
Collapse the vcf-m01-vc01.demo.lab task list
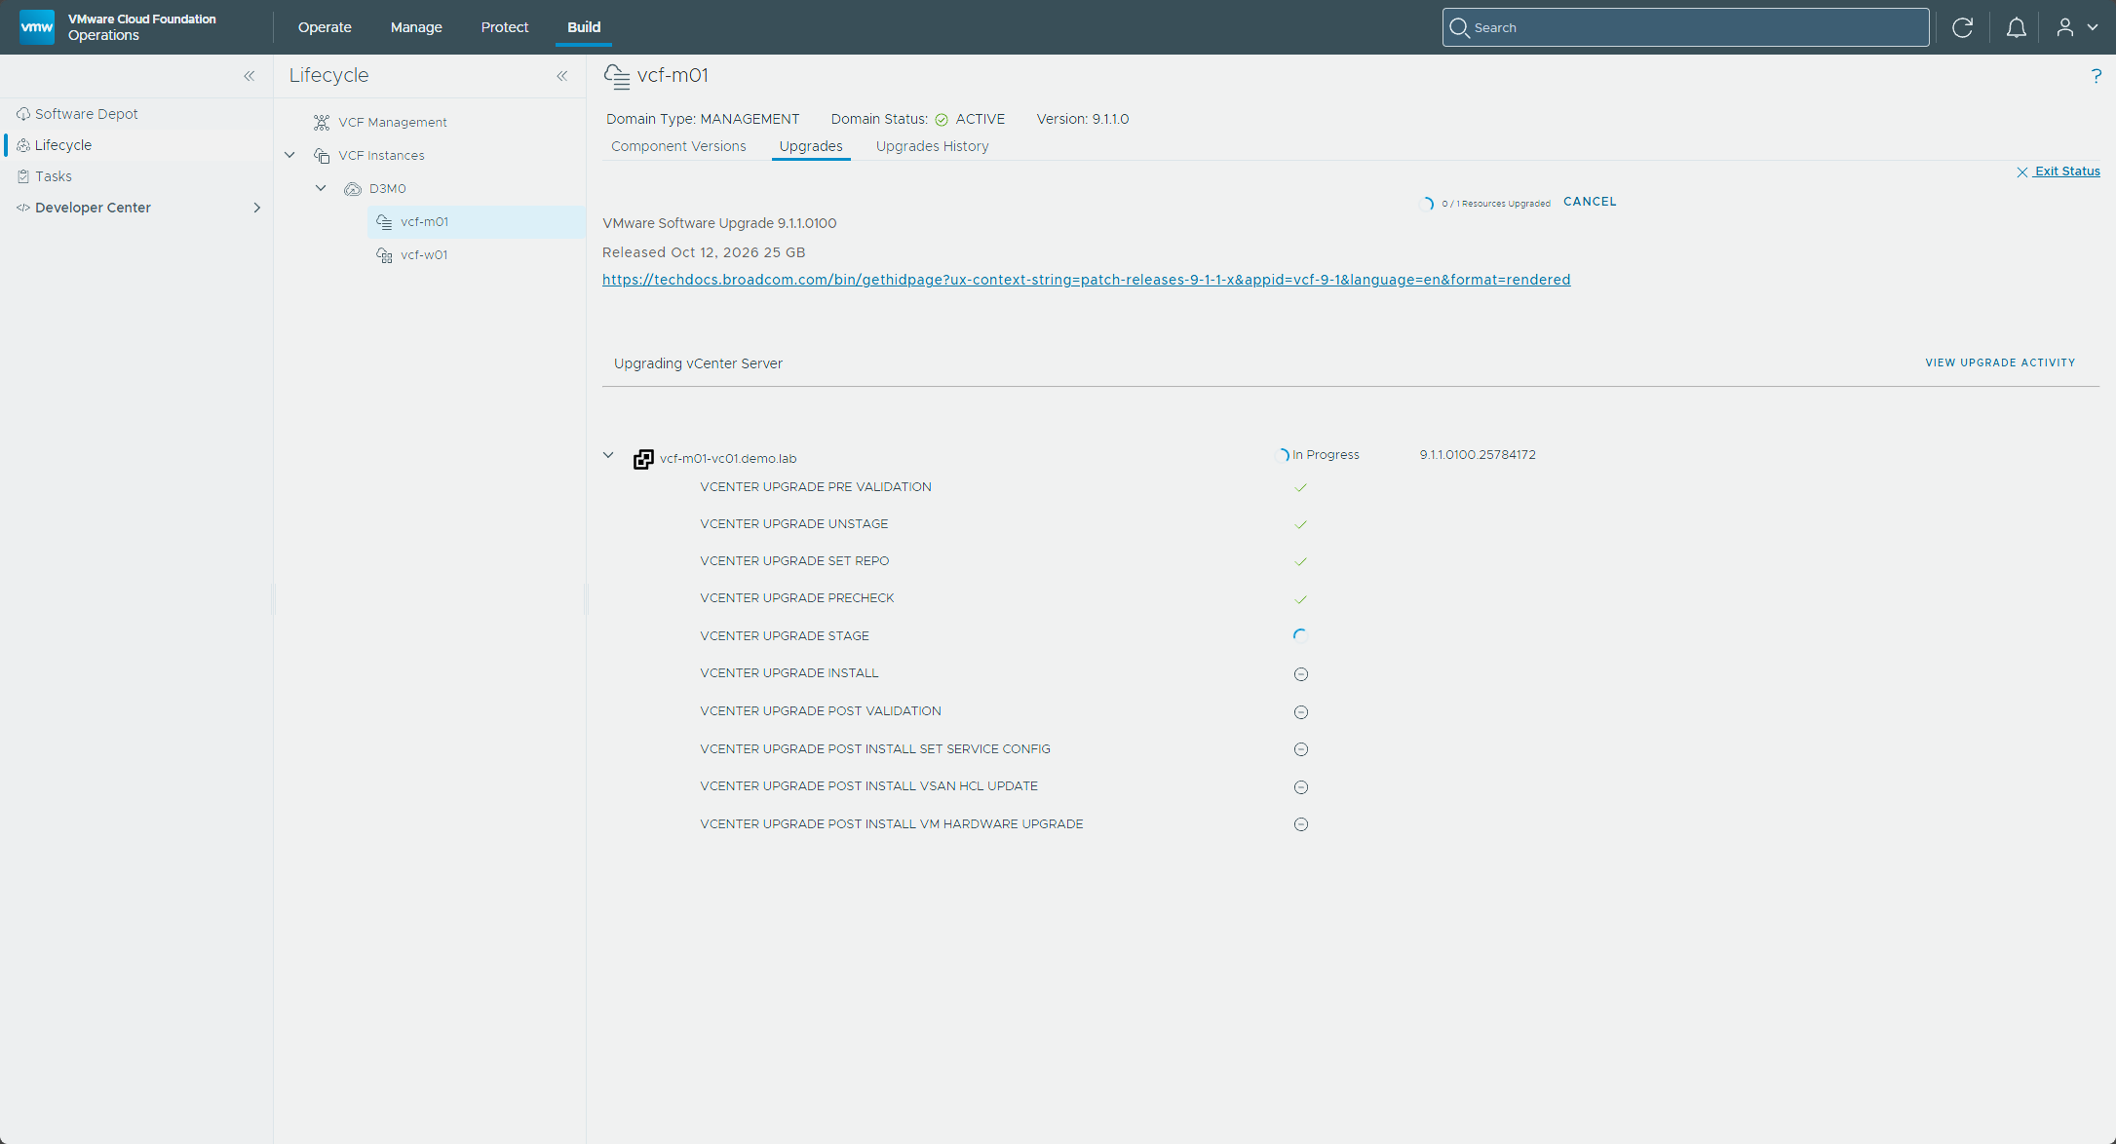[x=608, y=455]
